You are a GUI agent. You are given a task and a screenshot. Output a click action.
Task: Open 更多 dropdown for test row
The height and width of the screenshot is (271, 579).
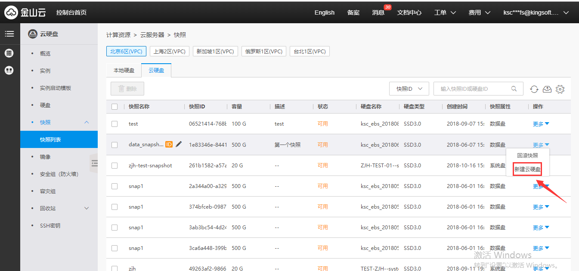coord(541,124)
